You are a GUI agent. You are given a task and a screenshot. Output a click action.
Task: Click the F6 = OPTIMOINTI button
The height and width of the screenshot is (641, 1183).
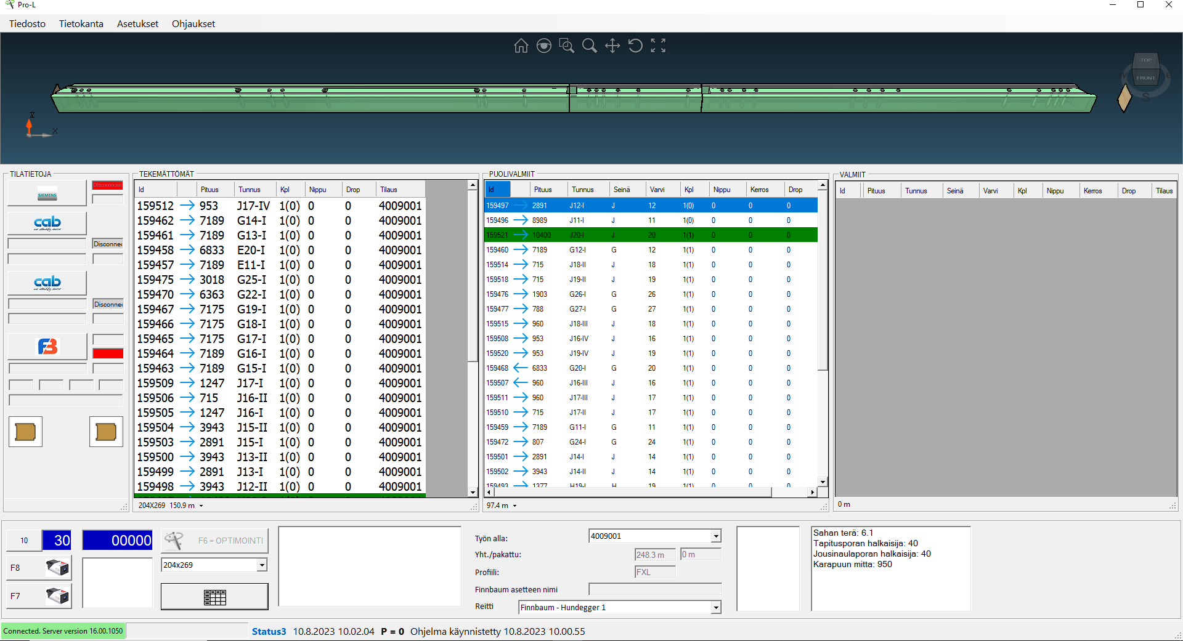click(x=214, y=541)
